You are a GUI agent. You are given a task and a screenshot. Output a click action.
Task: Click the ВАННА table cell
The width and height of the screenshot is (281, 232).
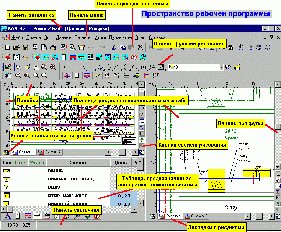[78, 171]
